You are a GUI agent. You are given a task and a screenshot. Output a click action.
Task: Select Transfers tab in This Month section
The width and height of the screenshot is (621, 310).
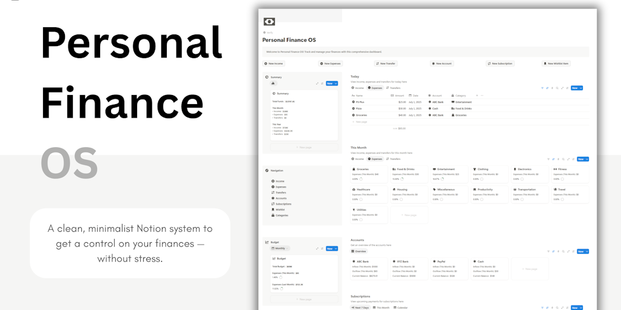click(393, 159)
